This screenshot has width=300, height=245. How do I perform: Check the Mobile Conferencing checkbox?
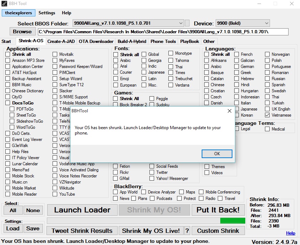[x=201, y=192]
